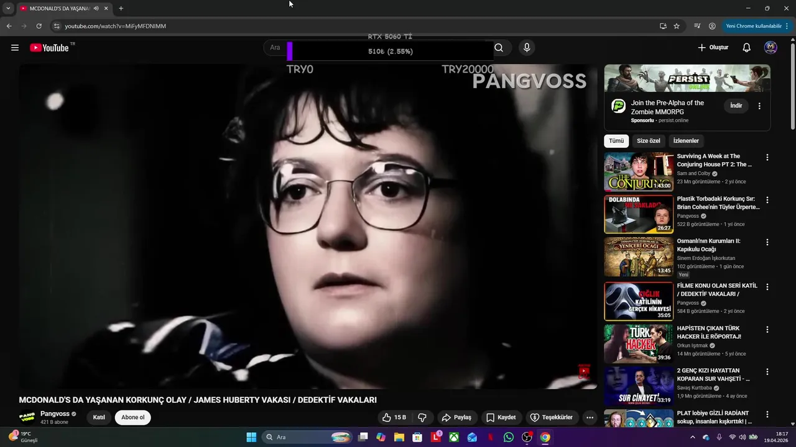
Task: Open Osmanlı'nın Kurumları II video title
Action: (x=708, y=245)
